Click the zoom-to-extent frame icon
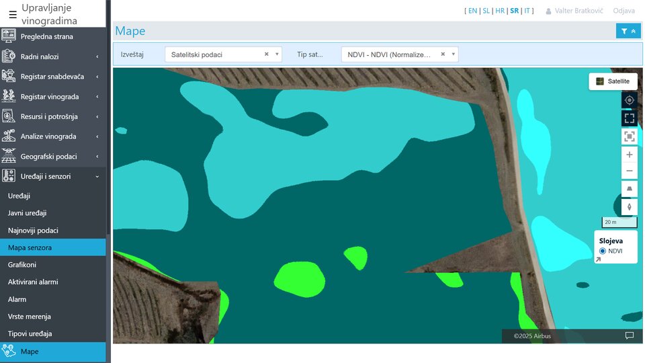This screenshot has width=645, height=363. [629, 136]
